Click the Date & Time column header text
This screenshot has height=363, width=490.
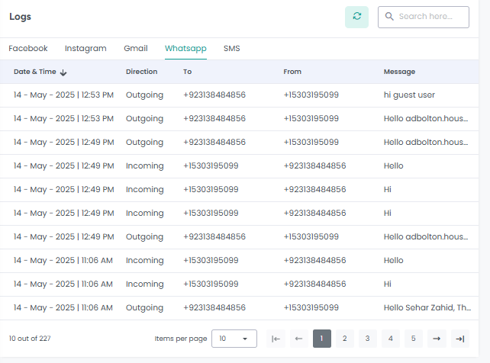(34, 72)
